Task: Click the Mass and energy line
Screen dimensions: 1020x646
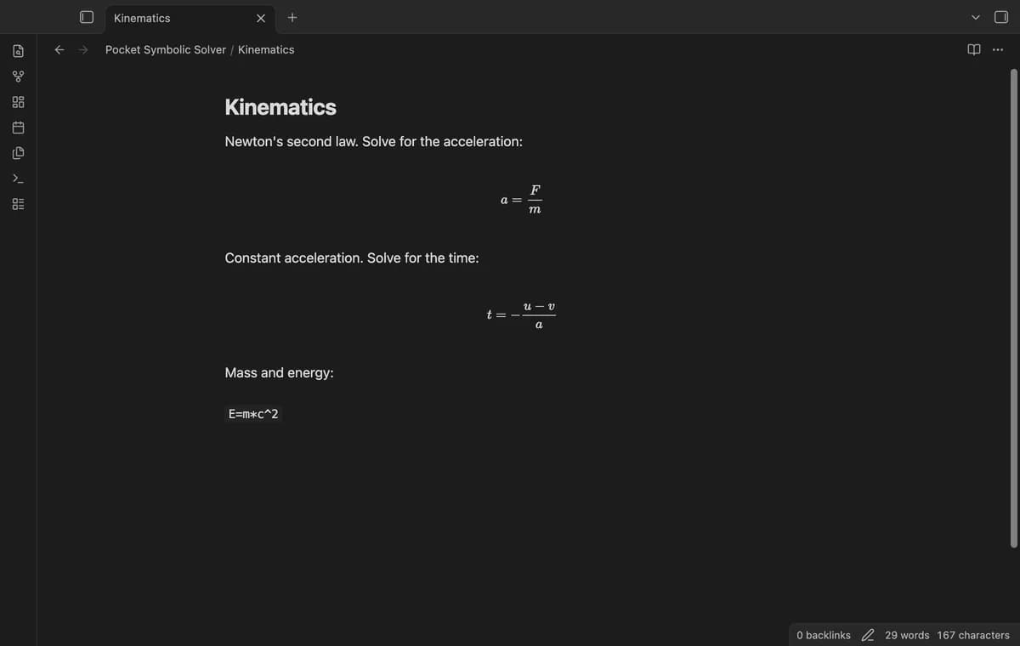Action: [279, 373]
